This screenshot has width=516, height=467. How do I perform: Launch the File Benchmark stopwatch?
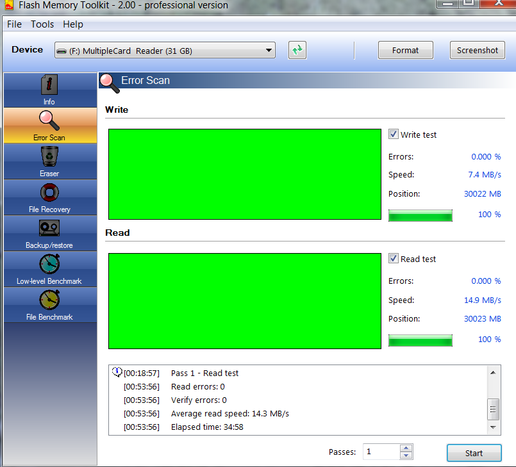pos(49,300)
